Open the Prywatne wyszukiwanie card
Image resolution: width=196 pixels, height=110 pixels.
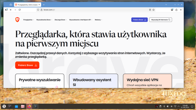(x=40, y=81)
